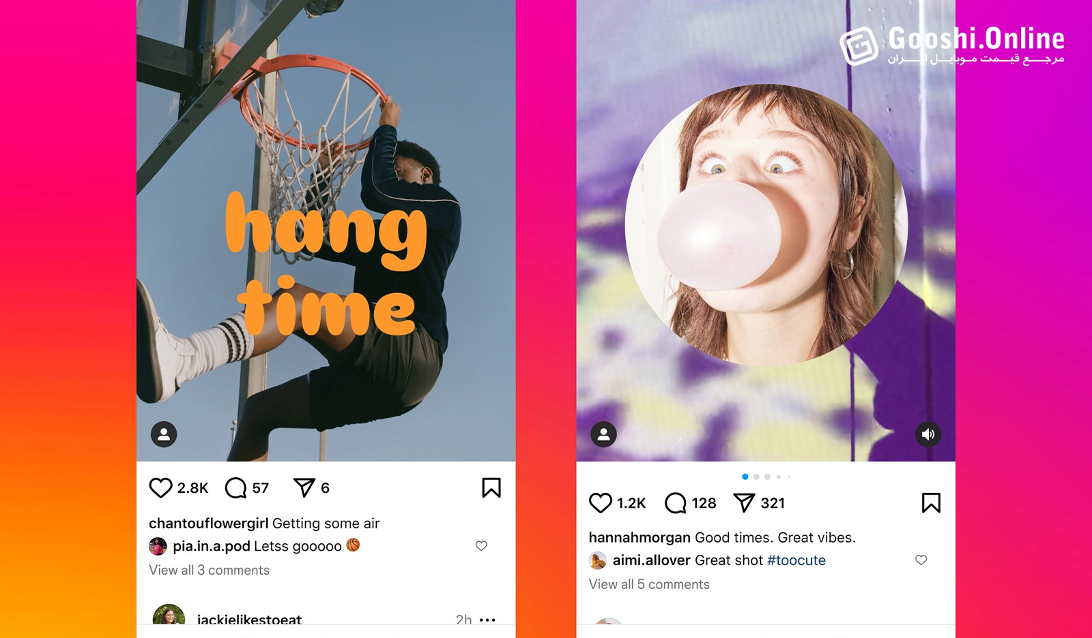Bookmark the chantouflowergirl basketball post
Viewport: 1092px width, 638px height.
coord(491,487)
